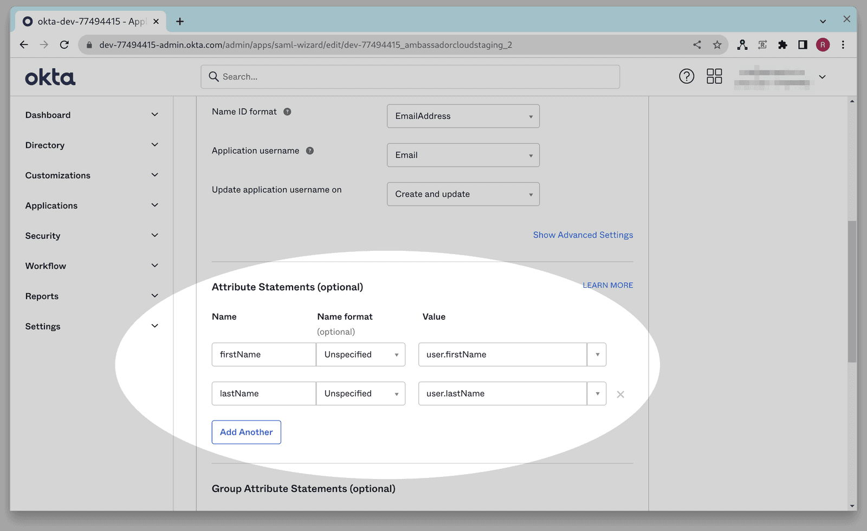Open the Application username dropdown
The image size is (867, 531).
463,155
